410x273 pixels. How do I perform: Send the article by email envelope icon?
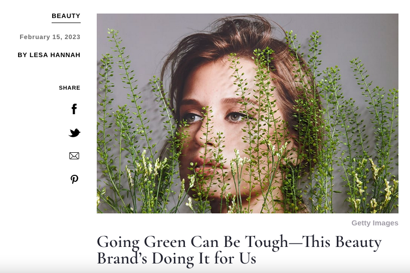tap(74, 156)
